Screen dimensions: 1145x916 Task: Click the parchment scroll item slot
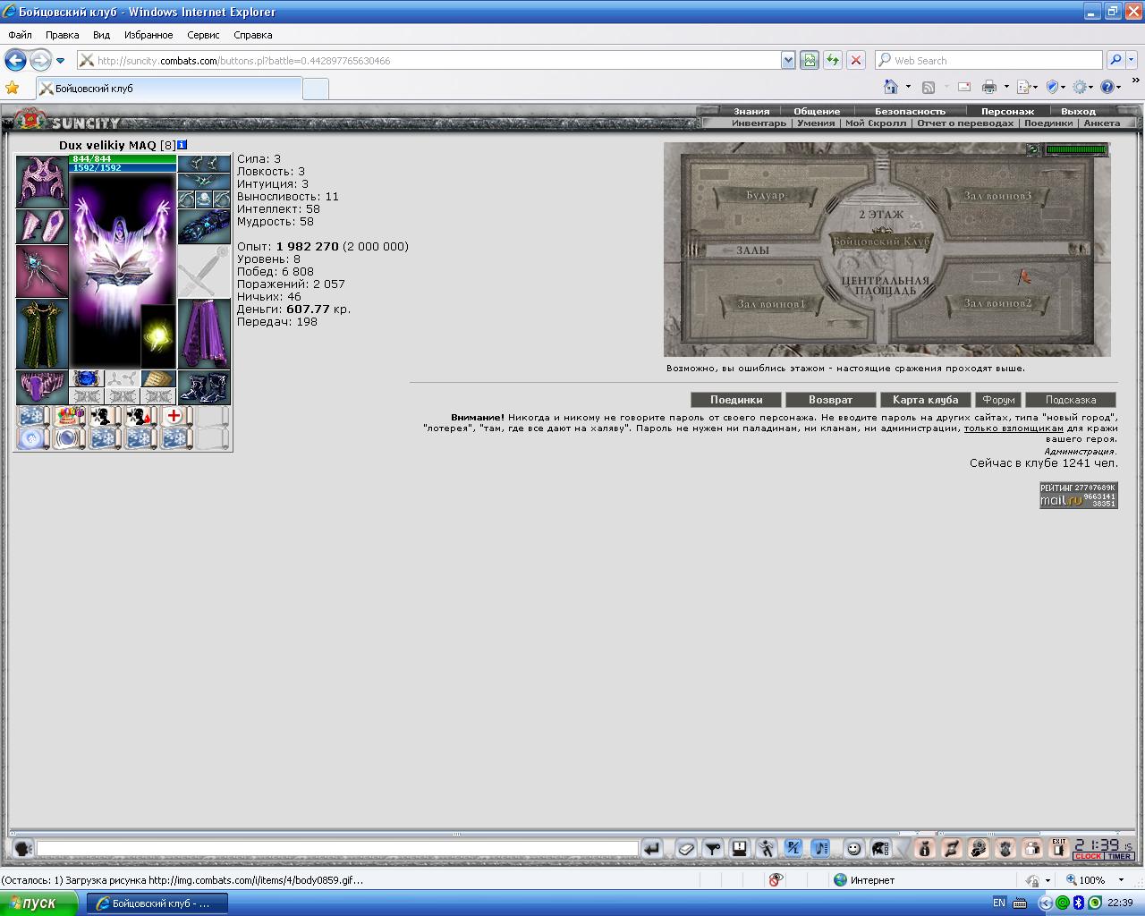pos(158,378)
